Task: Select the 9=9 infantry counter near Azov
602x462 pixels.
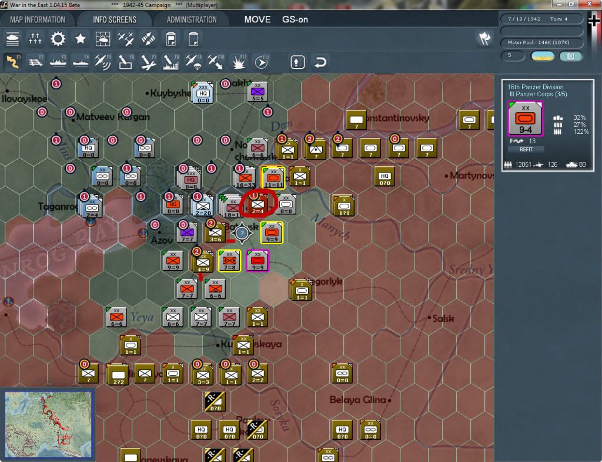Action: 173,261
